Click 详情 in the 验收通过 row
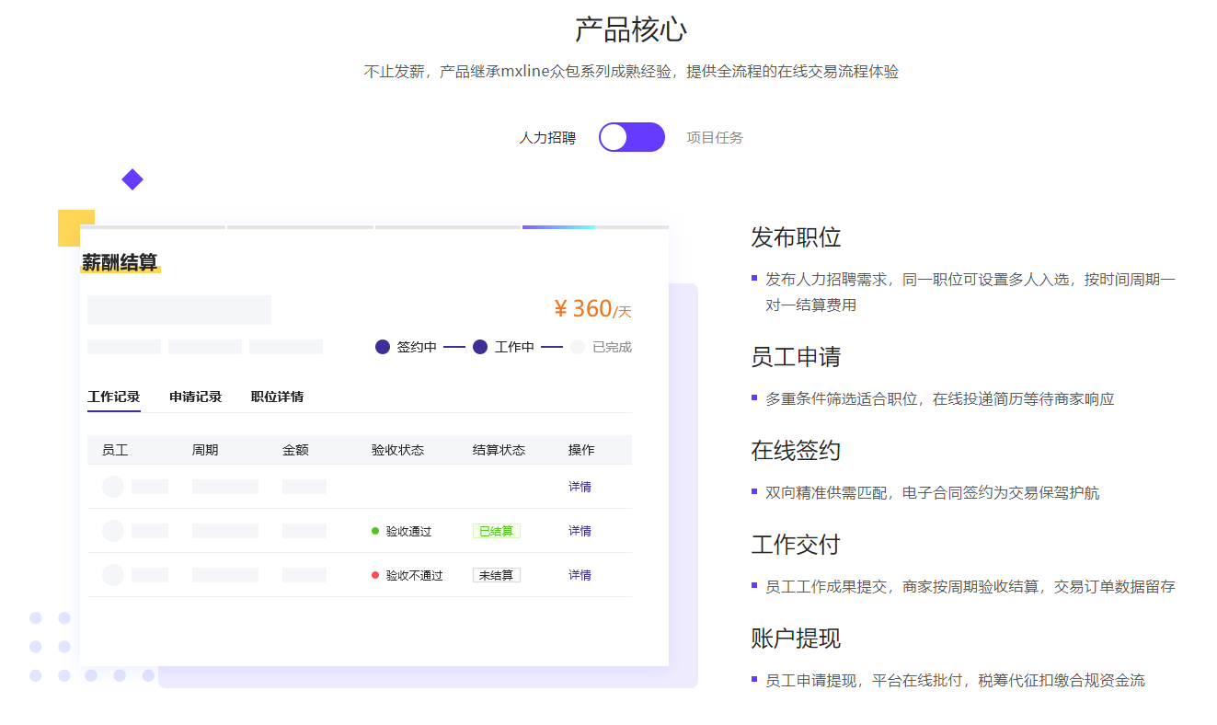Viewport: 1217px width, 725px height. pos(580,531)
